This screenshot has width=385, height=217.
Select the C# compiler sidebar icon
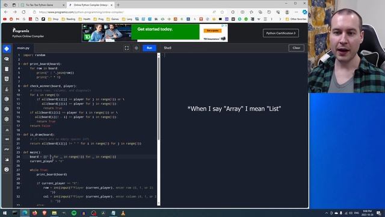7,119
